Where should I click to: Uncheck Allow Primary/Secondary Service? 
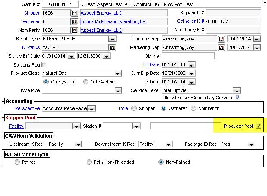pyautogui.click(x=237, y=98)
